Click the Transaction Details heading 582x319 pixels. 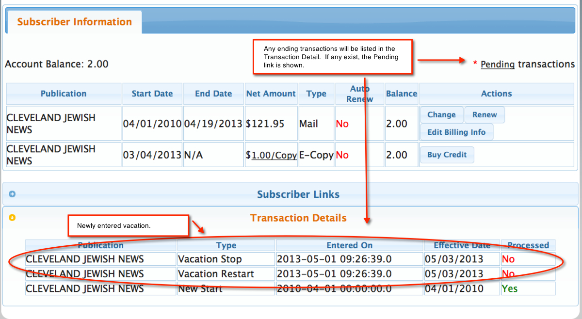coord(298,218)
